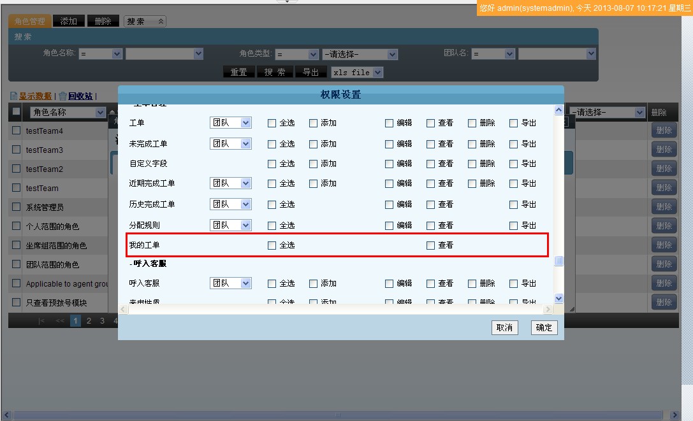Click the dialog scrollbar down arrow
The width and height of the screenshot is (693, 421).
[x=559, y=298]
